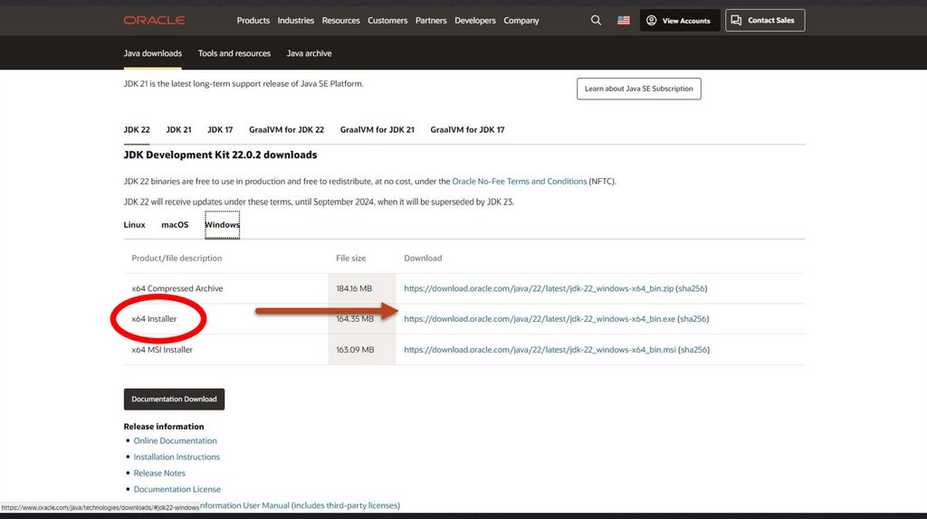Open the Partners menu
The height and width of the screenshot is (519, 927).
point(431,20)
